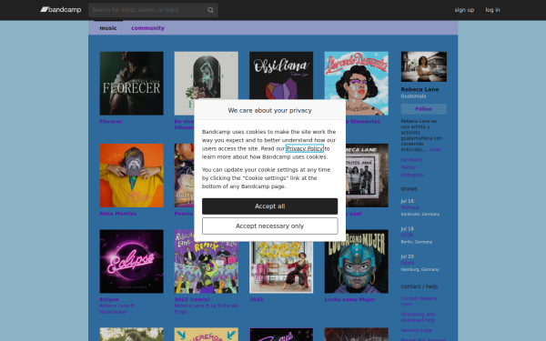Expand the artist bio with more link
The height and width of the screenshot is (341, 546).
click(x=435, y=150)
